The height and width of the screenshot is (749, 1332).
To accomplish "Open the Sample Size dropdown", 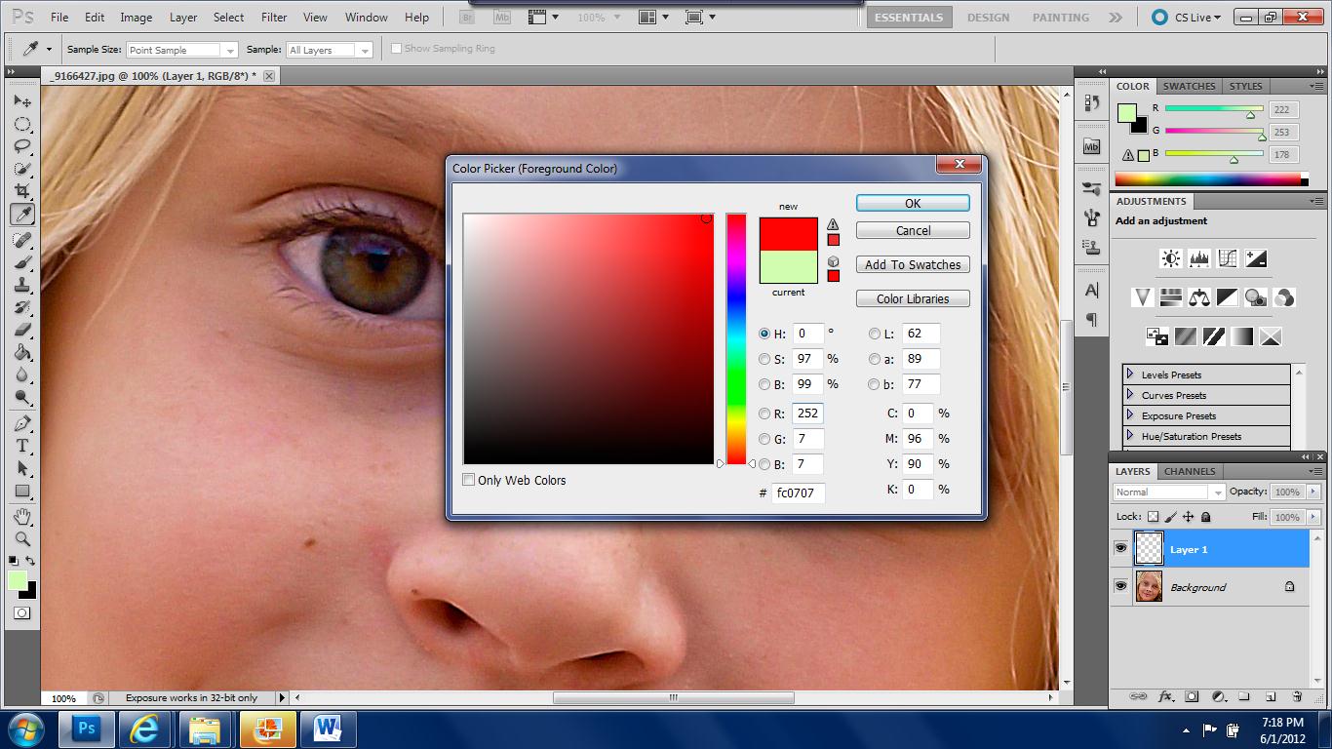I will click(x=182, y=50).
